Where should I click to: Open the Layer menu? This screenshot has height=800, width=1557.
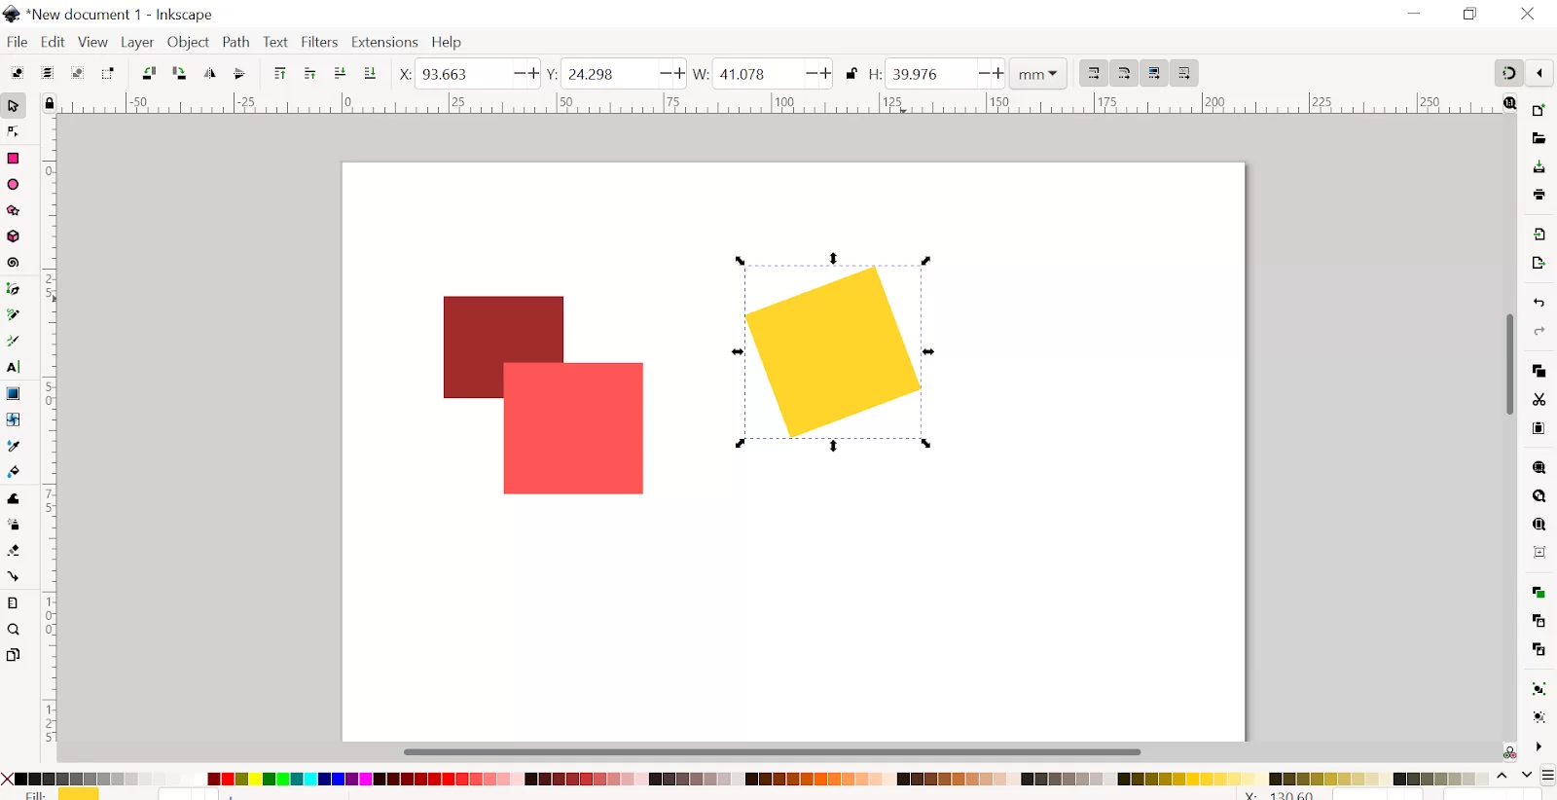pos(137,43)
